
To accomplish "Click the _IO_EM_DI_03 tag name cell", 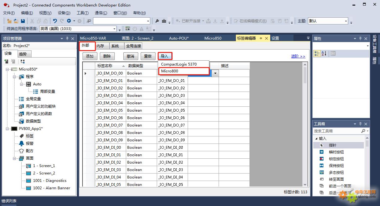I will [x=111, y=170].
